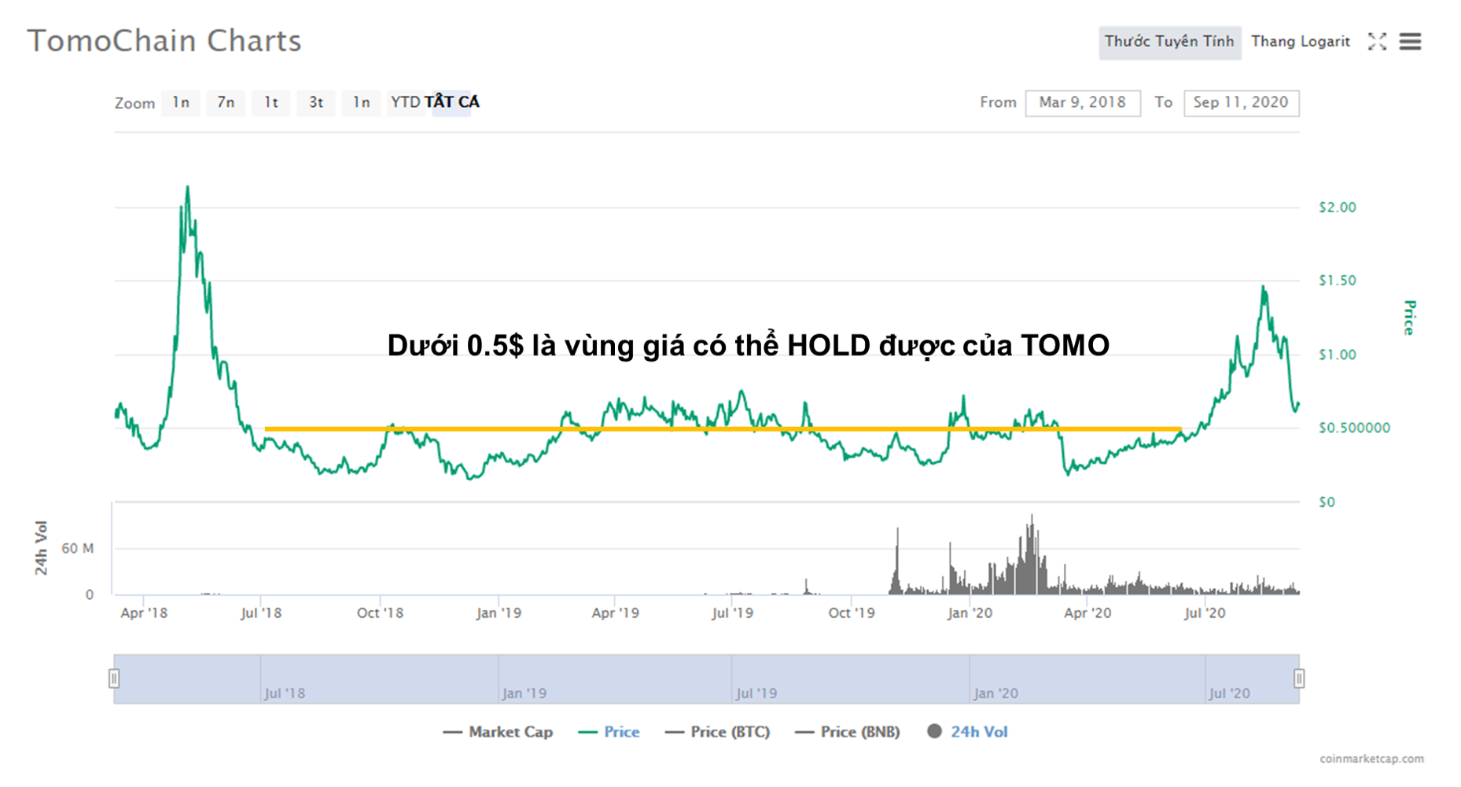
Task: Click the Apr '20 date axis label
Action: [1087, 612]
